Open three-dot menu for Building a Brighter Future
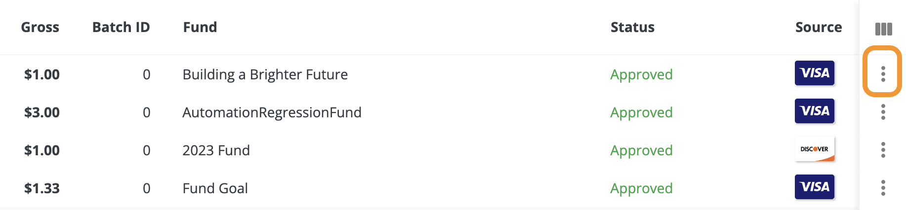 [x=883, y=74]
